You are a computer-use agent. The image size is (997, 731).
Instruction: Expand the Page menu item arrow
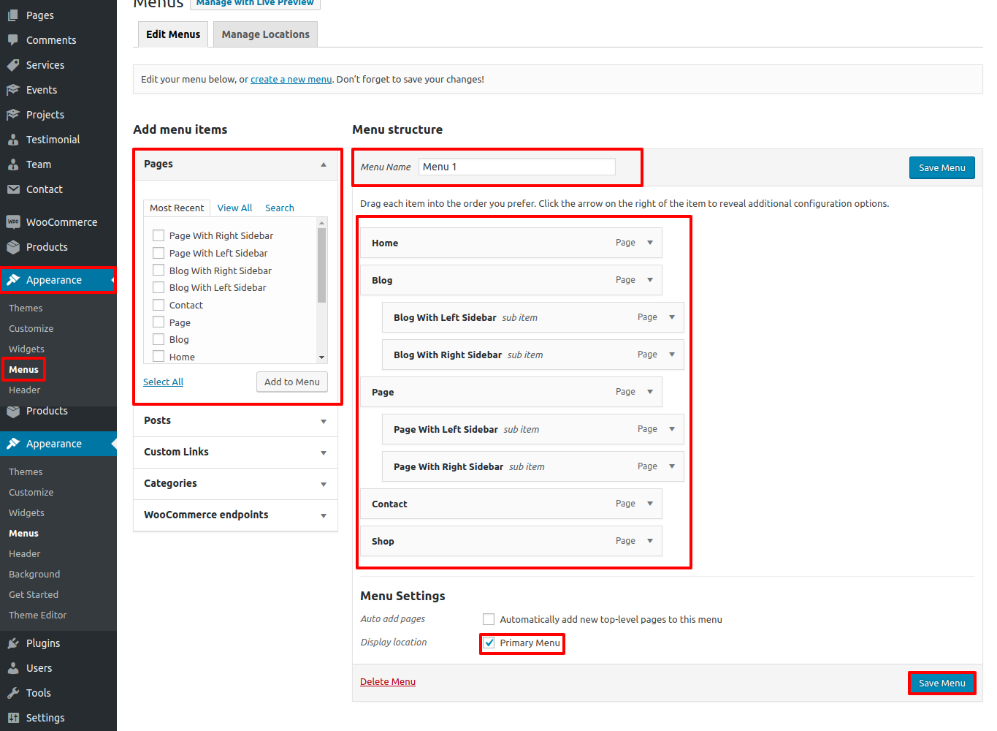tap(650, 392)
